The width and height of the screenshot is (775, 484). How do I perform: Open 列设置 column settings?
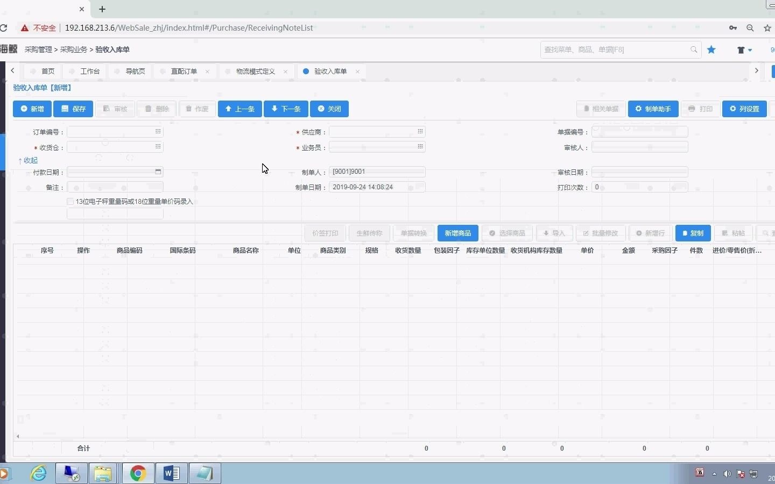tap(744, 109)
